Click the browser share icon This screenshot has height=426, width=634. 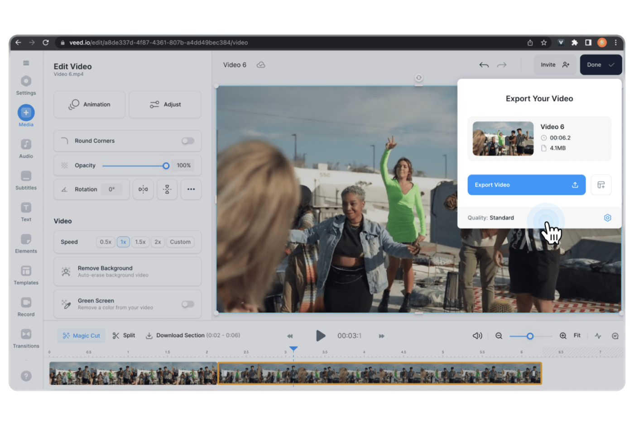530,43
